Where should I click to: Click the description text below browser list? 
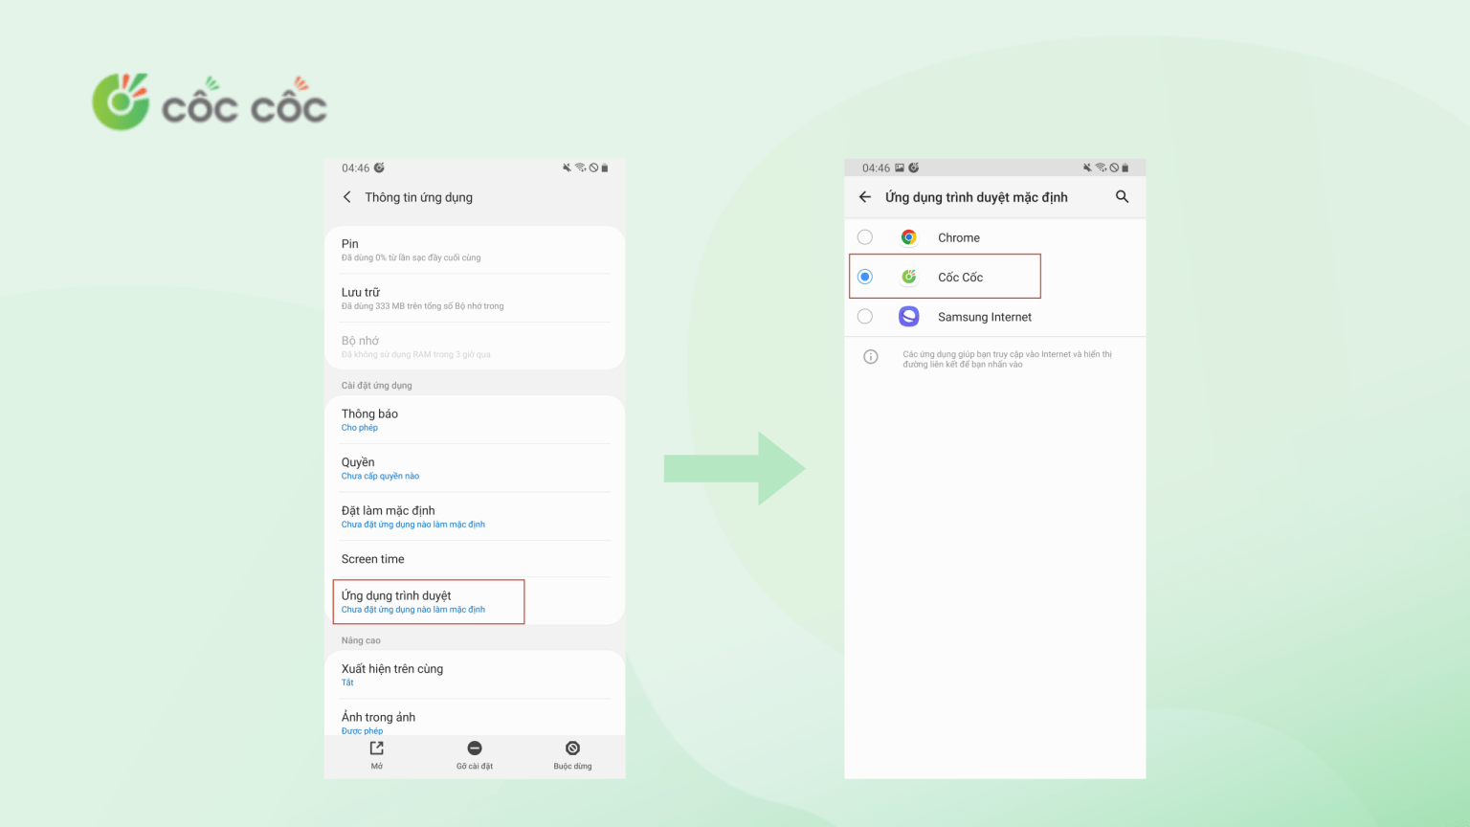[x=1007, y=359]
